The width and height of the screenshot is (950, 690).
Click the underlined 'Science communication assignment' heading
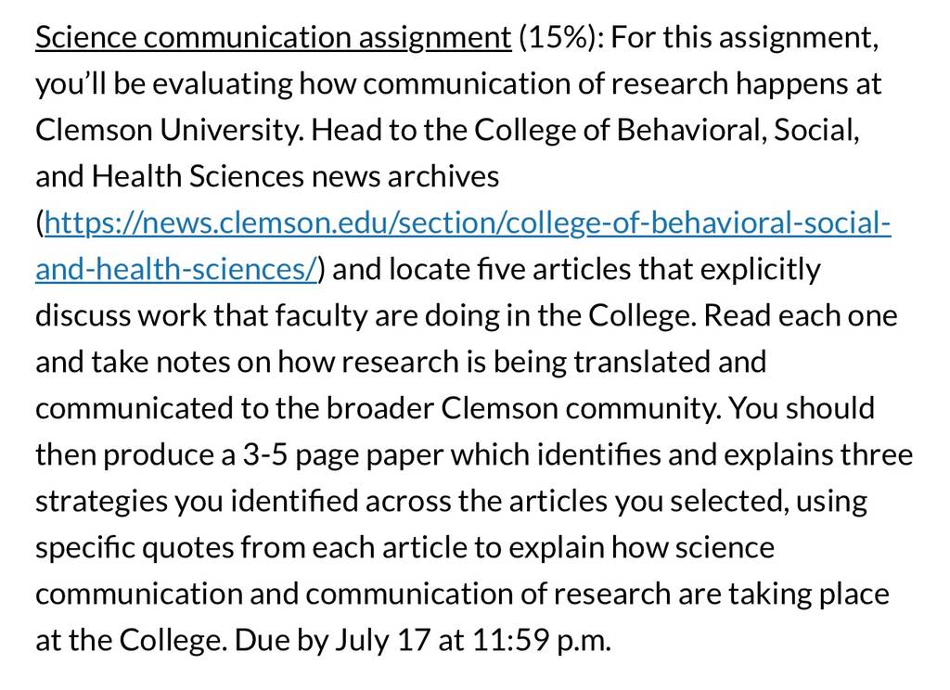click(x=274, y=38)
